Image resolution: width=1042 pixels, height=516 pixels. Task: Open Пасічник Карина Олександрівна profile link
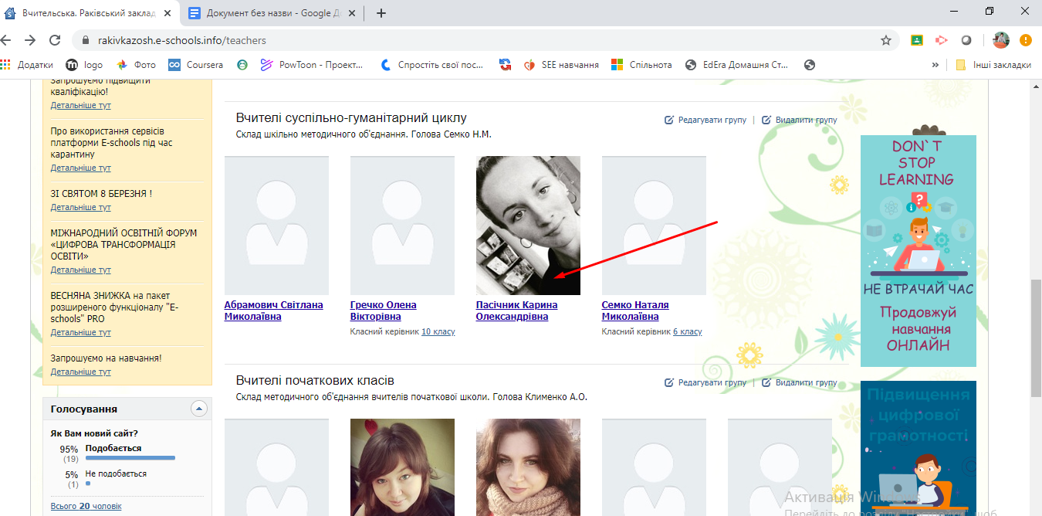pyautogui.click(x=516, y=311)
